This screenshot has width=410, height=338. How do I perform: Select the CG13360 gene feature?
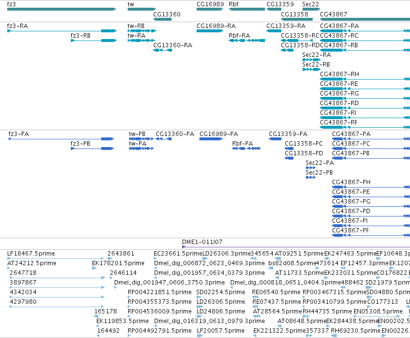[162, 19]
